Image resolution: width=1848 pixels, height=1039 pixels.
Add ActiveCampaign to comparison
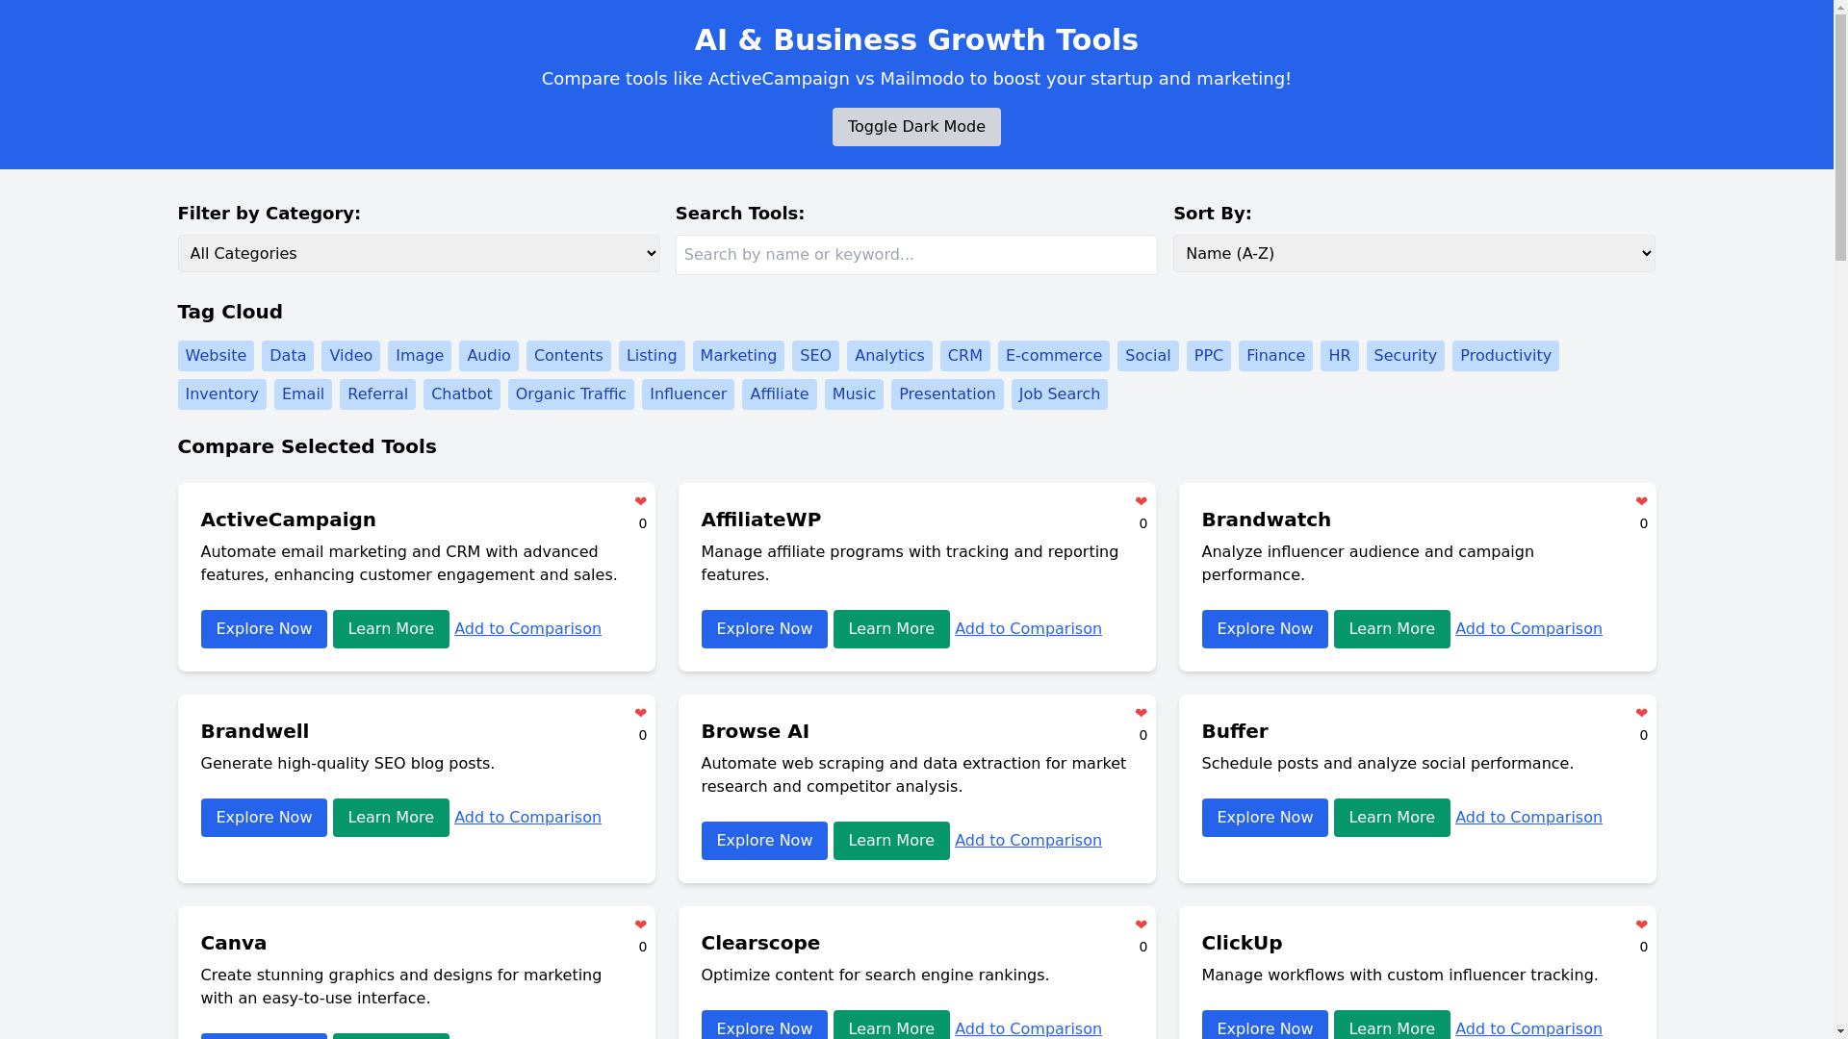(x=527, y=629)
